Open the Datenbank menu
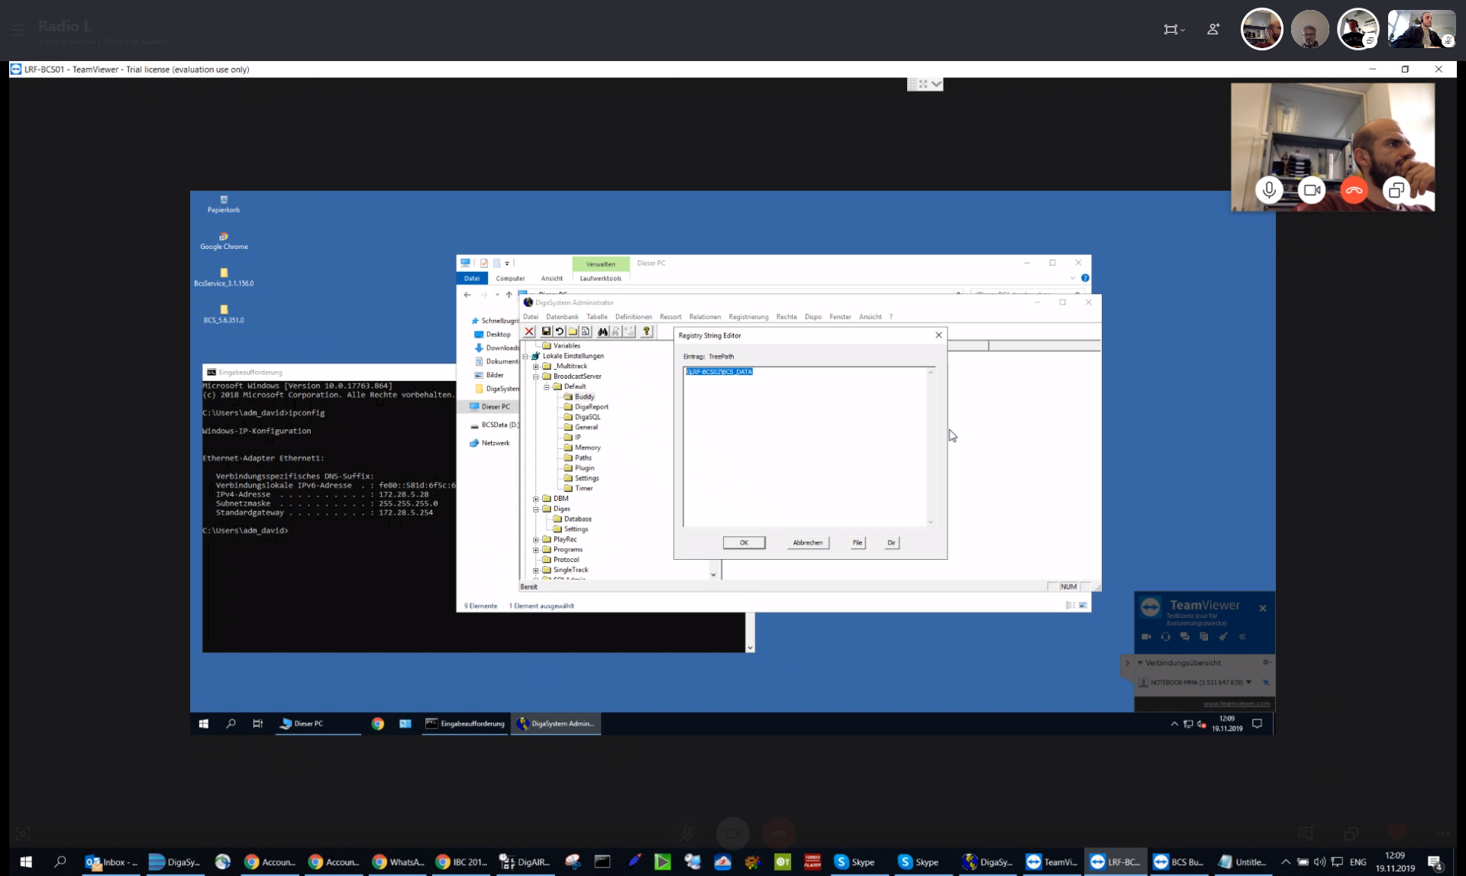The height and width of the screenshot is (876, 1466). [x=562, y=317]
